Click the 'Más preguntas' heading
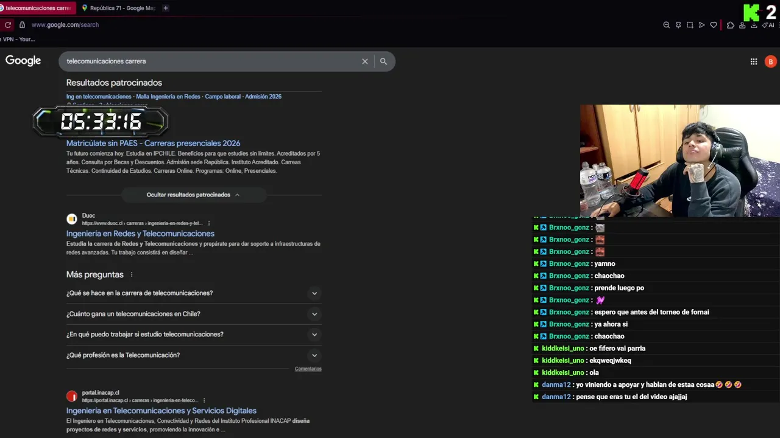The height and width of the screenshot is (438, 780). pos(95,275)
